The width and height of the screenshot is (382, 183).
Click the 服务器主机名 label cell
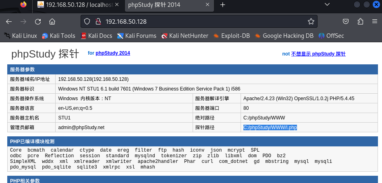coord(31,118)
